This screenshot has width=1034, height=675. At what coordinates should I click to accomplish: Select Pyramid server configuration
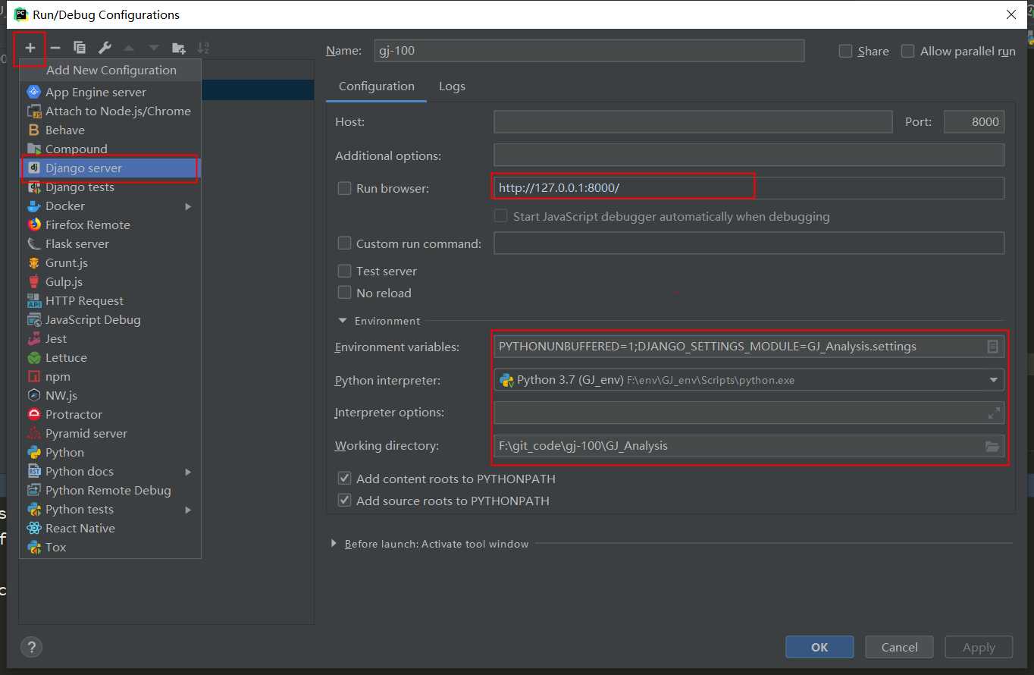110,433
